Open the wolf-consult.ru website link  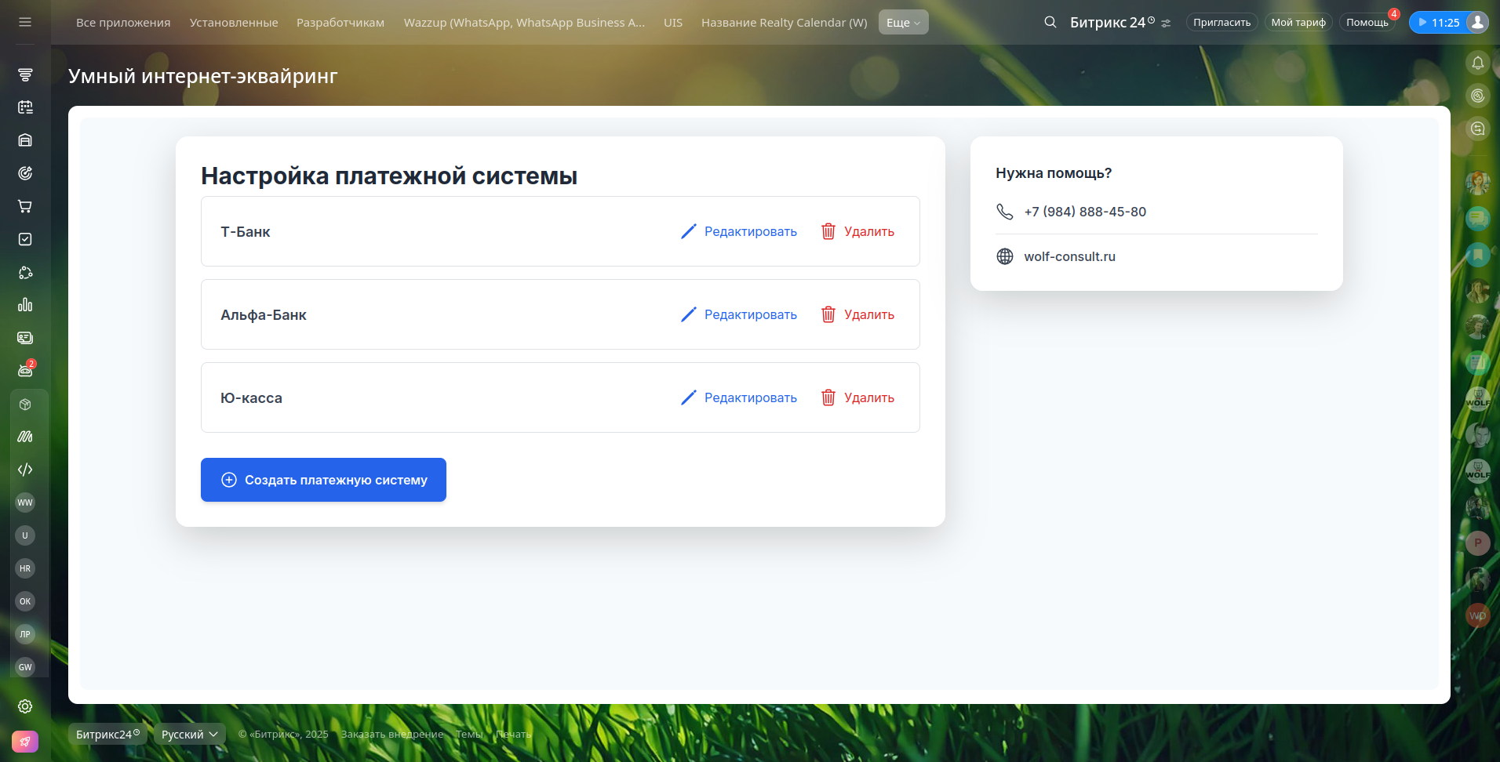[1069, 256]
